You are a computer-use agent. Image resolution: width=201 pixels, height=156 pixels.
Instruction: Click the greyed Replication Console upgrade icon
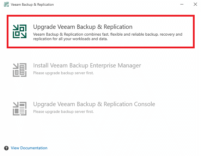point(20,109)
